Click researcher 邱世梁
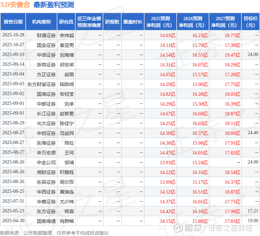This screenshot has width=260, height=236. pyautogui.click(x=67, y=65)
